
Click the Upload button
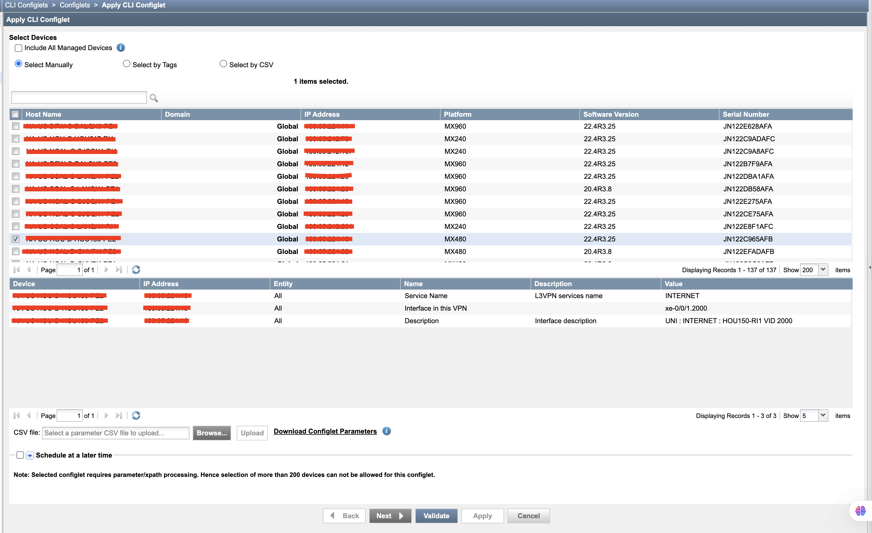click(252, 433)
